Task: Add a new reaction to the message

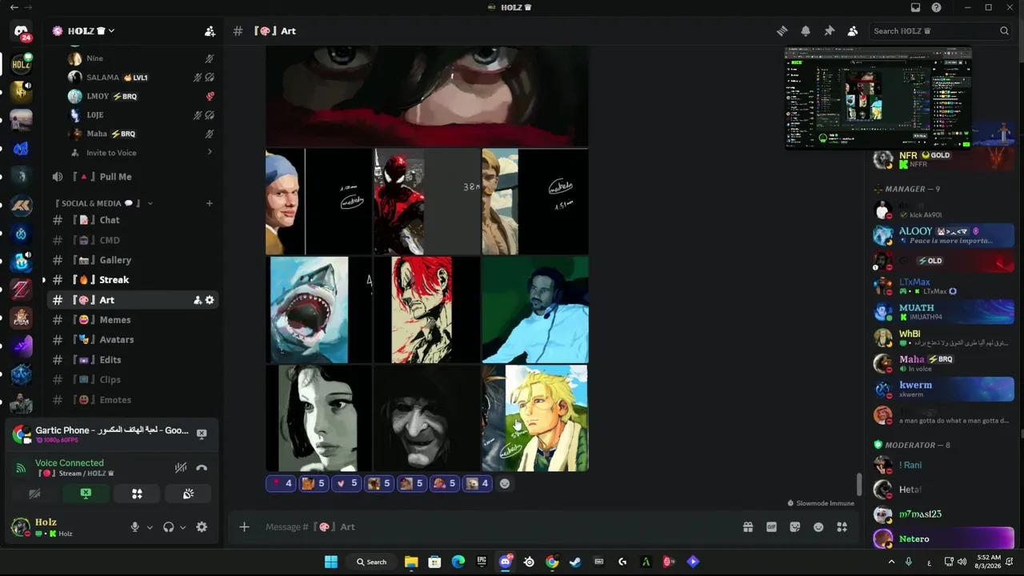Action: [x=505, y=483]
